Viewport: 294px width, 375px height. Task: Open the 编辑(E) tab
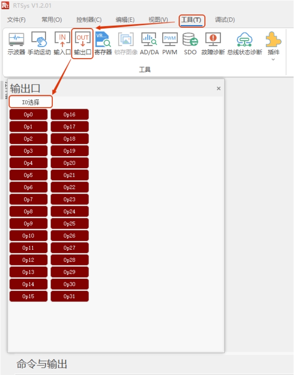pyautogui.click(x=125, y=20)
